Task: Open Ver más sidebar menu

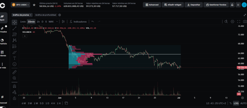Action: [x=2, y=65]
